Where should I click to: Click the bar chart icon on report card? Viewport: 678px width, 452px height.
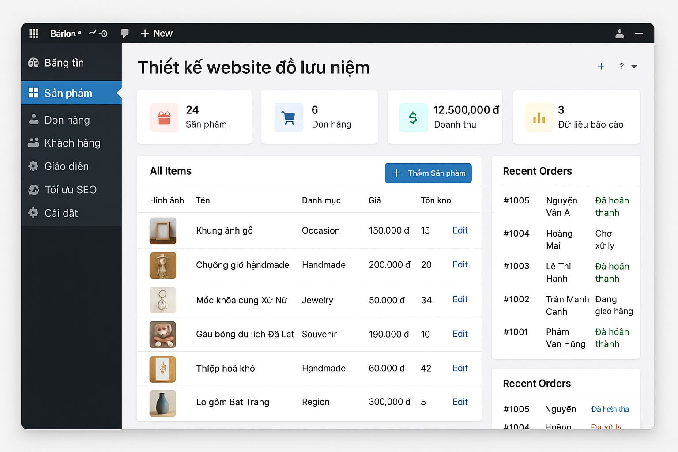539,117
